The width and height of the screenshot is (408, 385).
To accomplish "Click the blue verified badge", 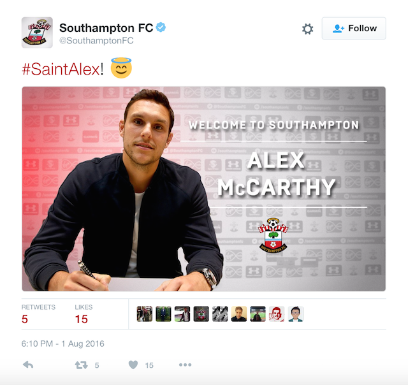I will tap(161, 27).
